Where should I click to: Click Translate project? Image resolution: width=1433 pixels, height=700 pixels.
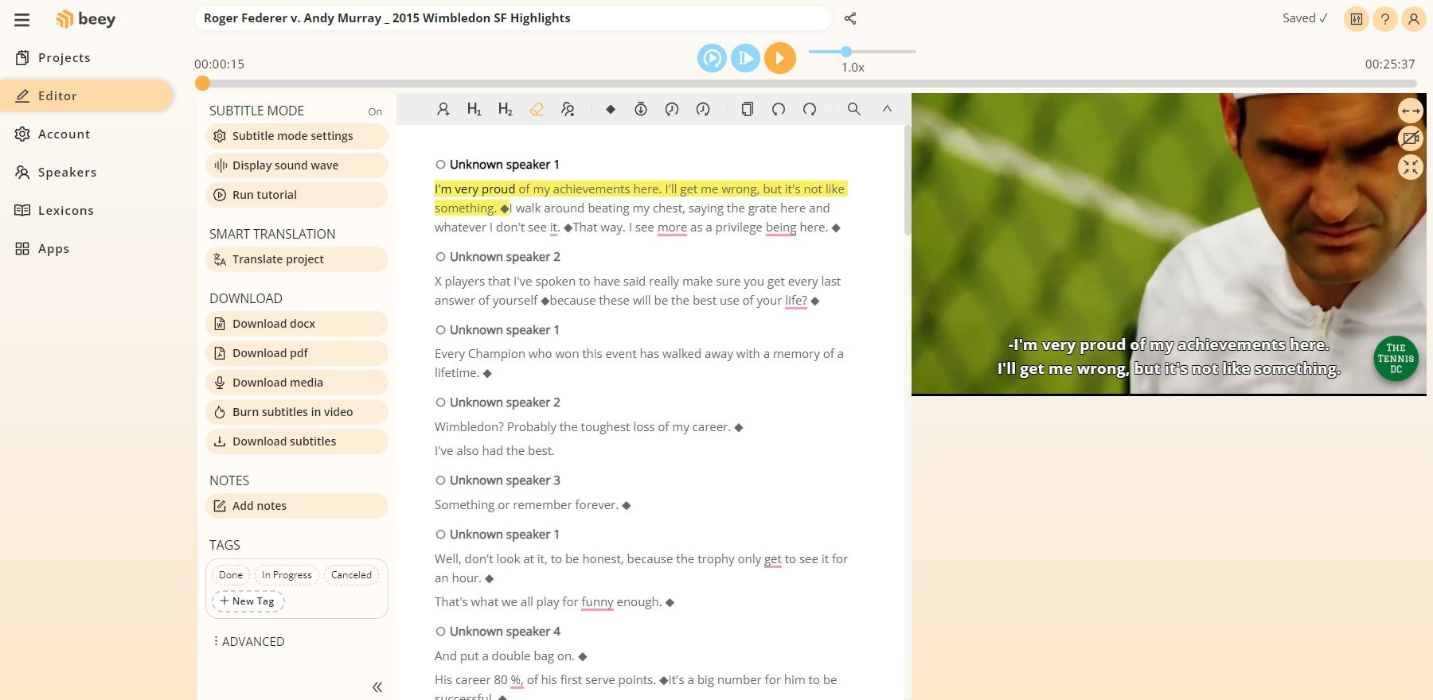(x=297, y=259)
